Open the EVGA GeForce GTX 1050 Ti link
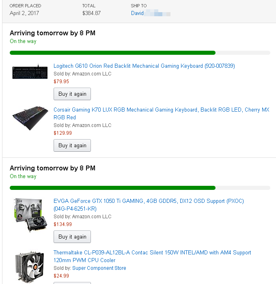 pos(149,201)
